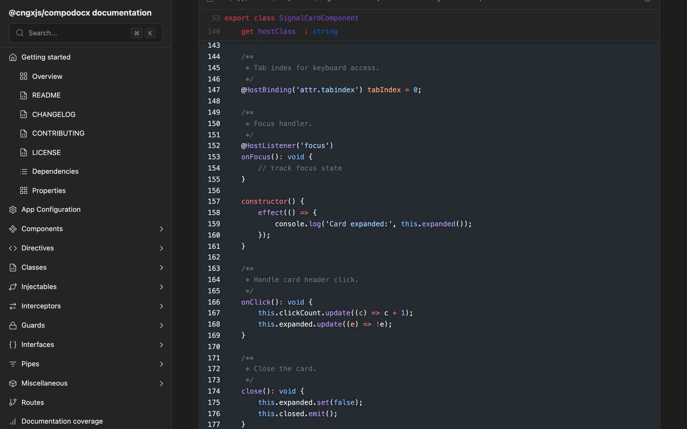Click the Interfaces curly braces icon
687x429 pixels.
tap(13, 345)
